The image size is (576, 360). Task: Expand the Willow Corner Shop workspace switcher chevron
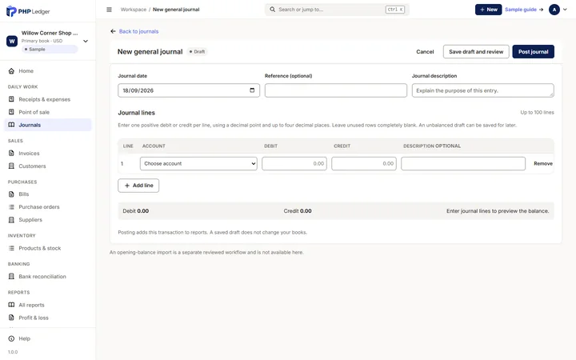coord(86,41)
